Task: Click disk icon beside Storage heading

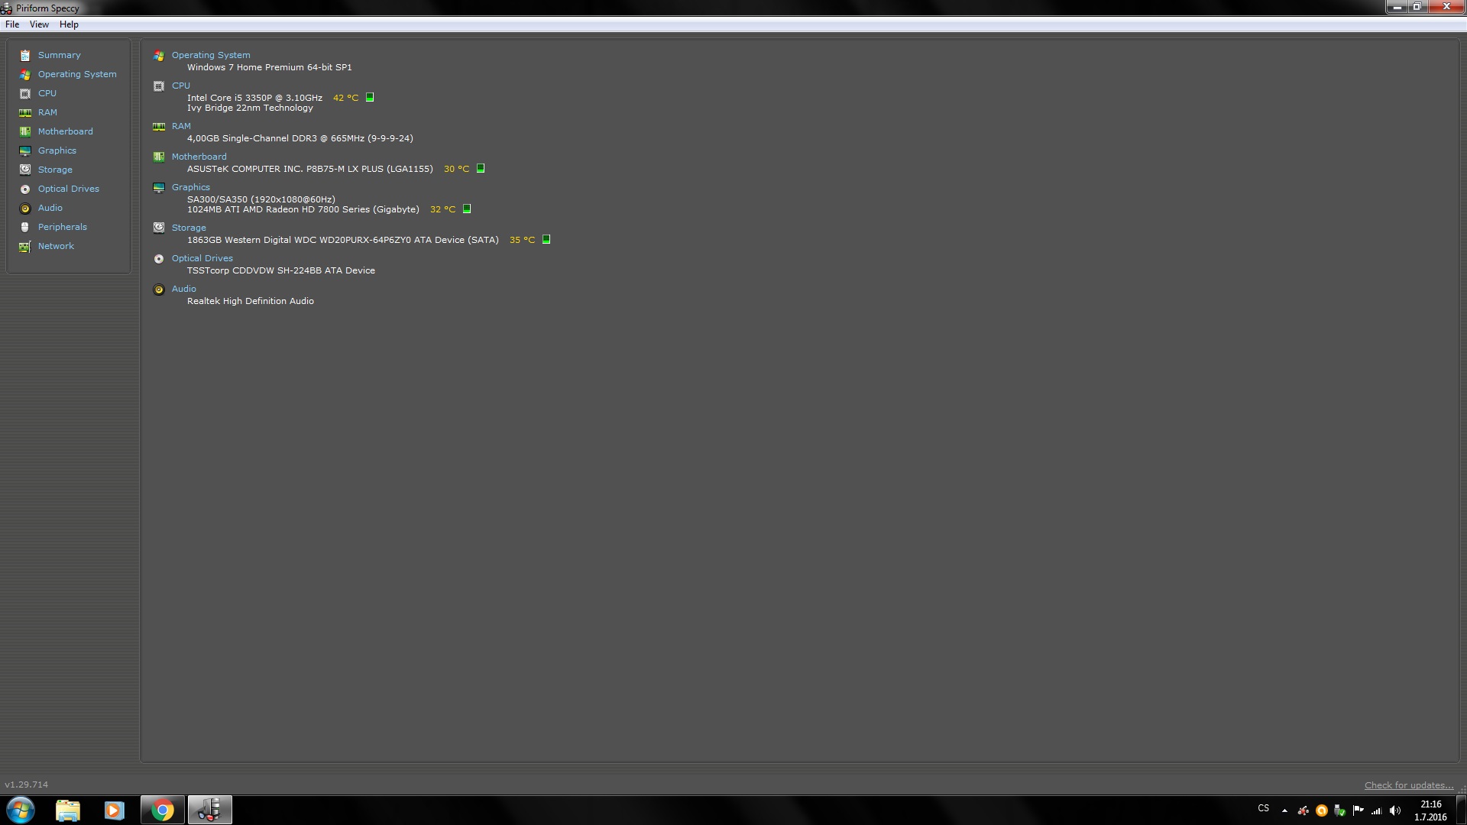Action: coord(159,228)
